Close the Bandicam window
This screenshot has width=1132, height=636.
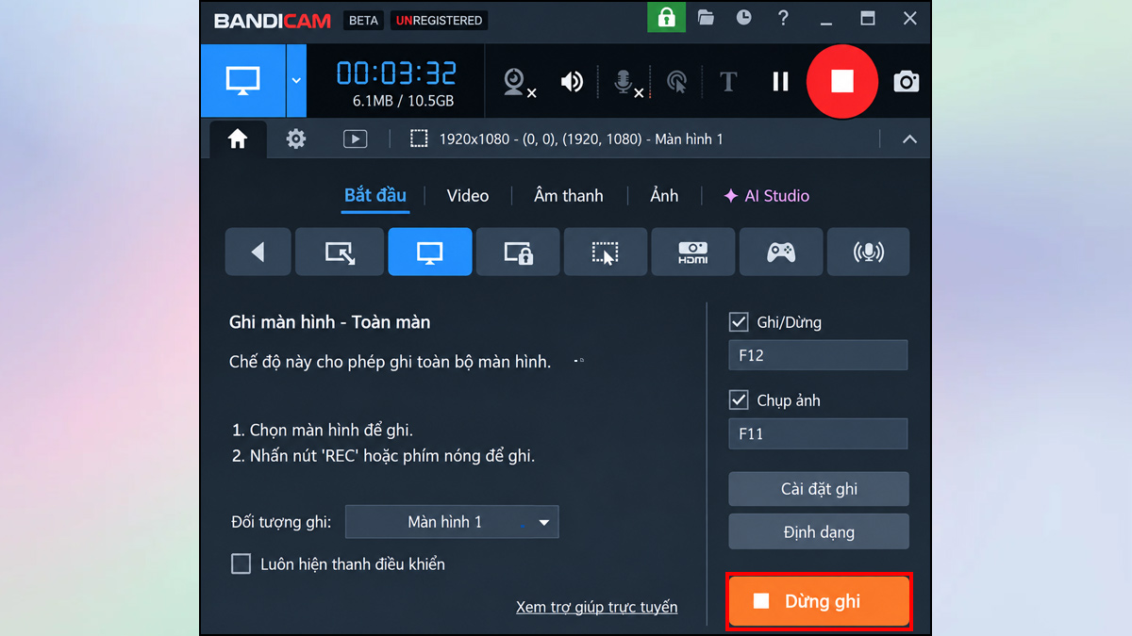click(909, 19)
